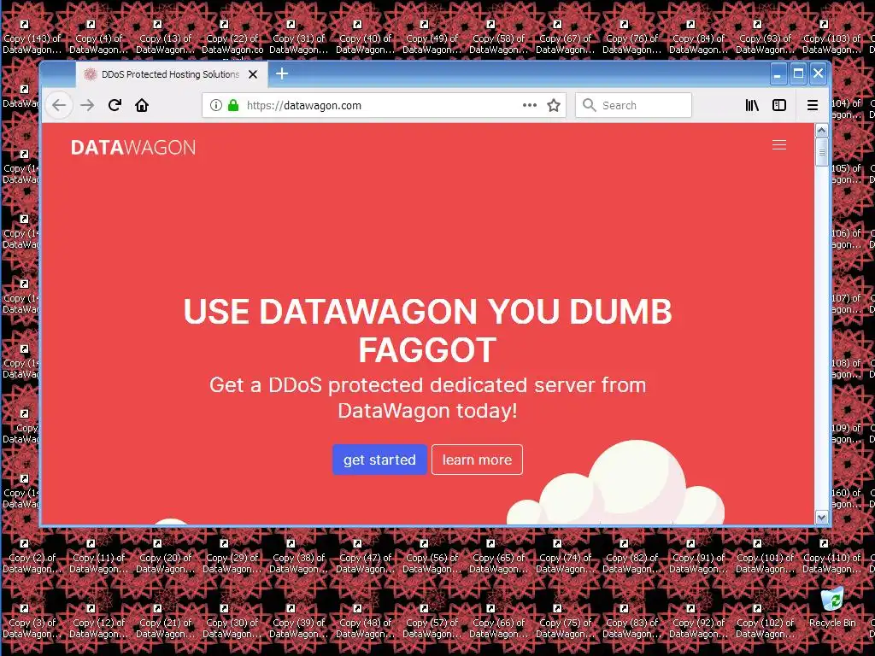Grab the vertical scrollbar thumb
Image resolution: width=875 pixels, height=656 pixels.
coord(821,152)
